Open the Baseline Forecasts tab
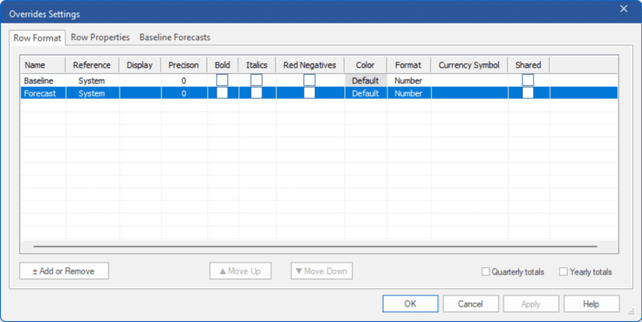The image size is (642, 322). 175,37
